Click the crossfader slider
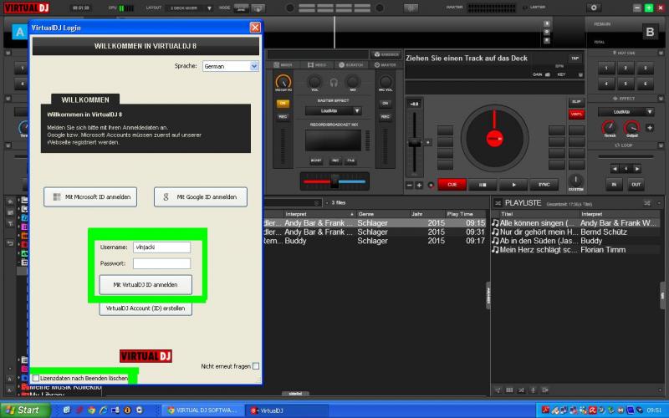The image size is (669, 418). pyautogui.click(x=334, y=182)
